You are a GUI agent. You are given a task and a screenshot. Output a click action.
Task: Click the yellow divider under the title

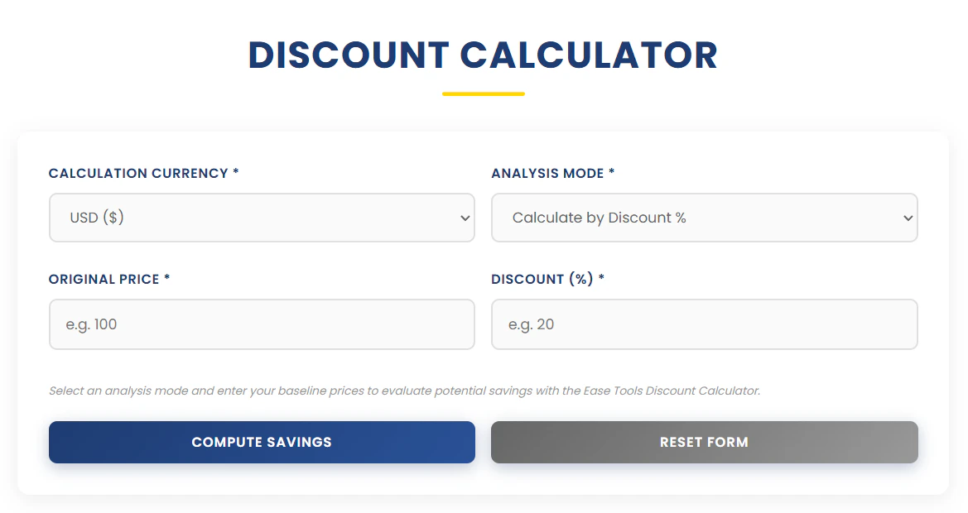(x=483, y=93)
